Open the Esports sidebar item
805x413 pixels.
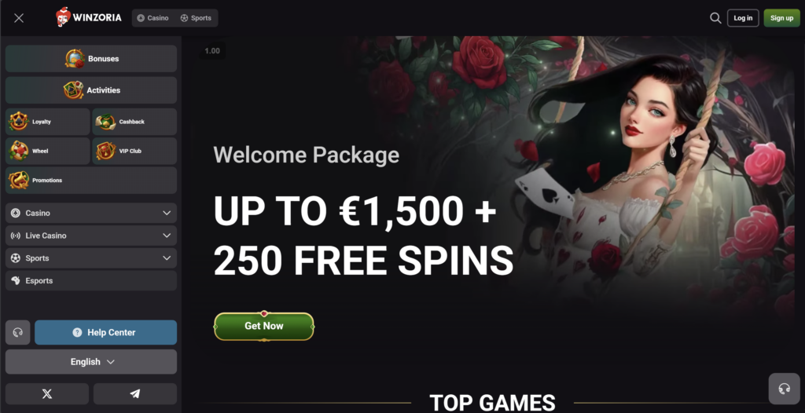coord(91,280)
